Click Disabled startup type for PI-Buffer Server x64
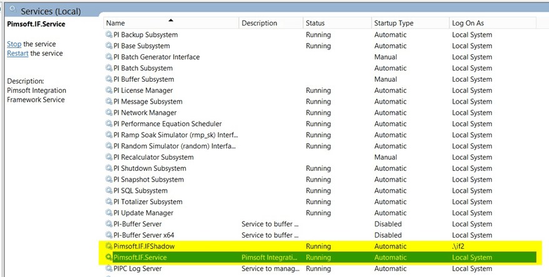This screenshot has height=277, width=549. pyautogui.click(x=388, y=235)
